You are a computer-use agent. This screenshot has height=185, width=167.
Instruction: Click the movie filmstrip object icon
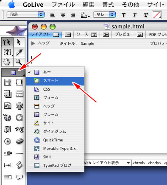click(8, 130)
